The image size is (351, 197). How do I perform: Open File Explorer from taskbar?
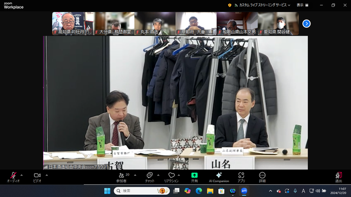pos(210,191)
